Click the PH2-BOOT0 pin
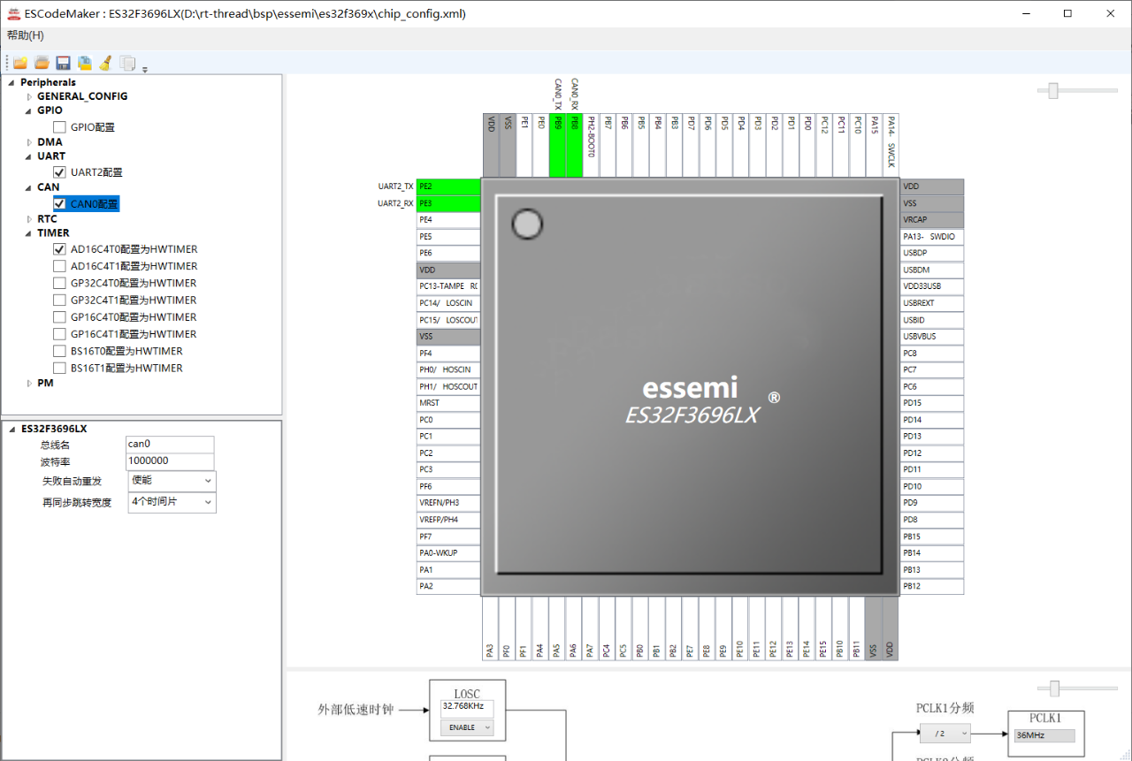Screen dimensions: 1132x761 coord(591,146)
